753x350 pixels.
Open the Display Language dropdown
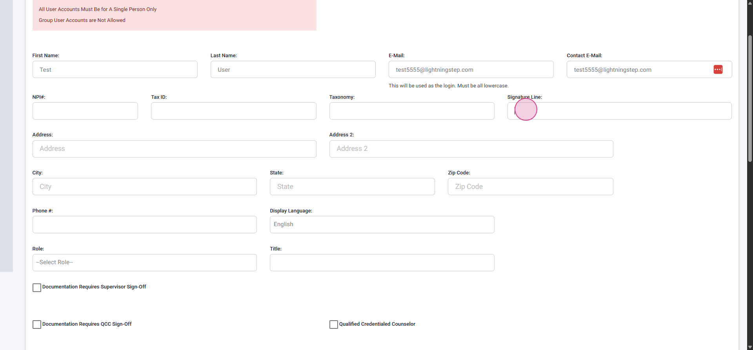pos(382,225)
